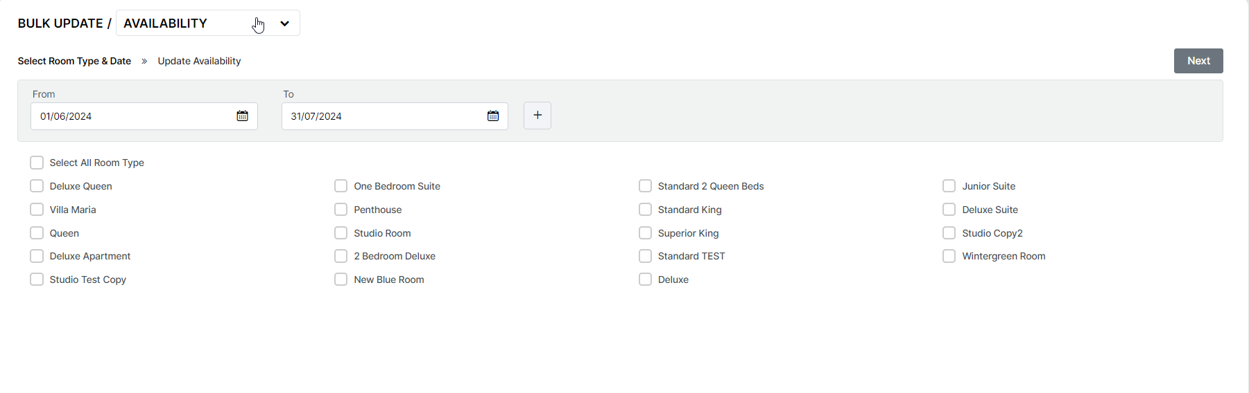Screen dimensions: 1249x393
Task: Open the To date calendar icon
Action: 492,116
